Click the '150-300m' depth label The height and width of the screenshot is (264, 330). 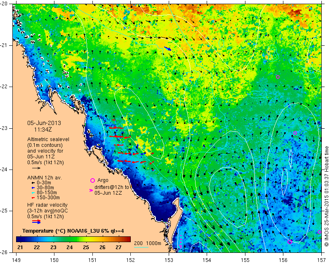pyautogui.click(x=48, y=198)
